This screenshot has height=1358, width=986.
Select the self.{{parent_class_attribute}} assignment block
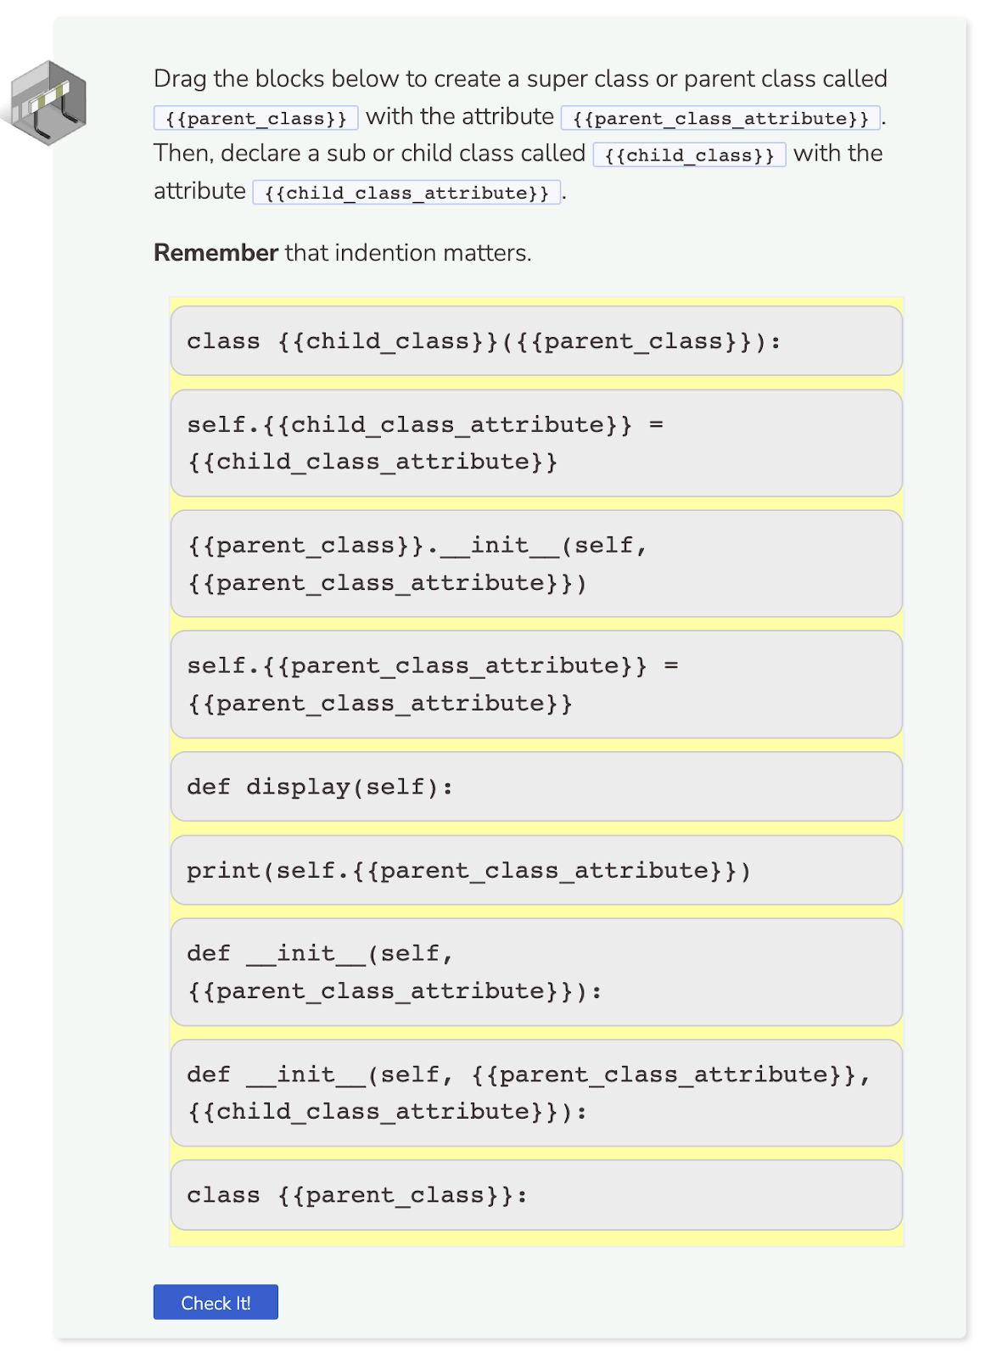coord(537,683)
